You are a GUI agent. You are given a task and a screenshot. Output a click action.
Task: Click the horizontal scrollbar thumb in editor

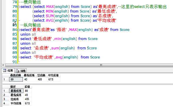click(101, 65)
